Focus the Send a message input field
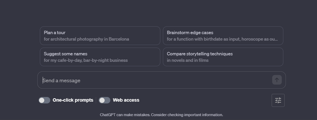The height and width of the screenshot is (120, 317). [x=155, y=80]
